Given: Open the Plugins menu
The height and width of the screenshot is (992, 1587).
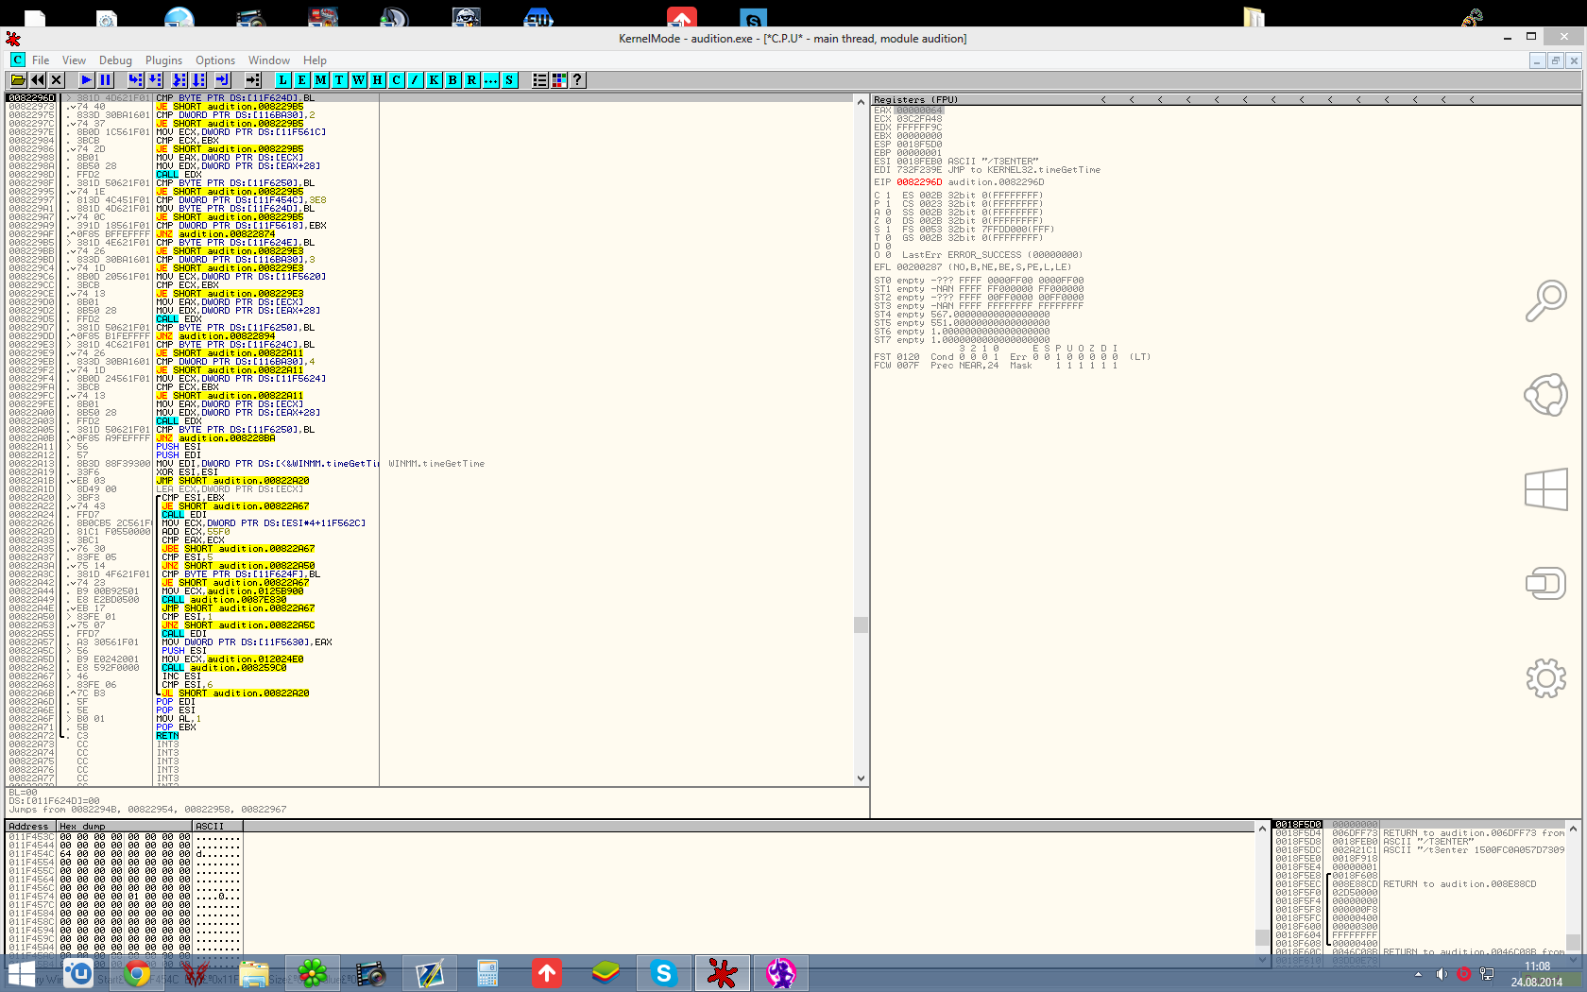Looking at the screenshot, I should (163, 60).
